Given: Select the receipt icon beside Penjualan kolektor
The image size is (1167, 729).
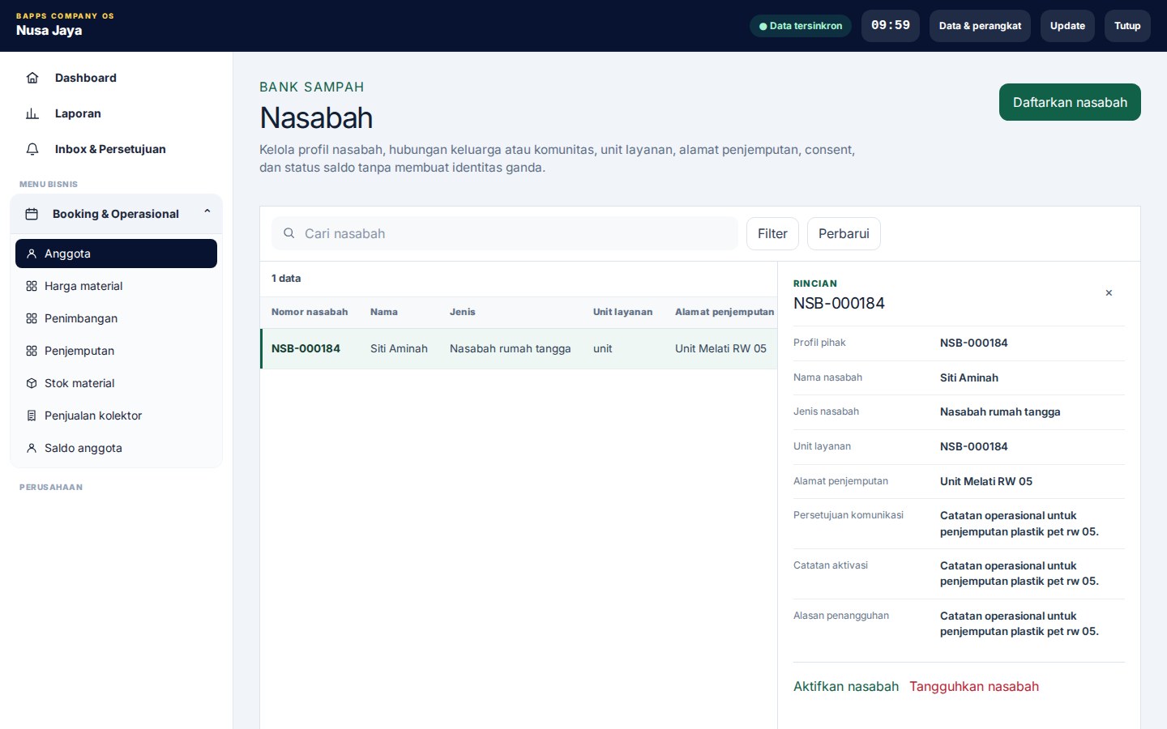Looking at the screenshot, I should pos(32,416).
